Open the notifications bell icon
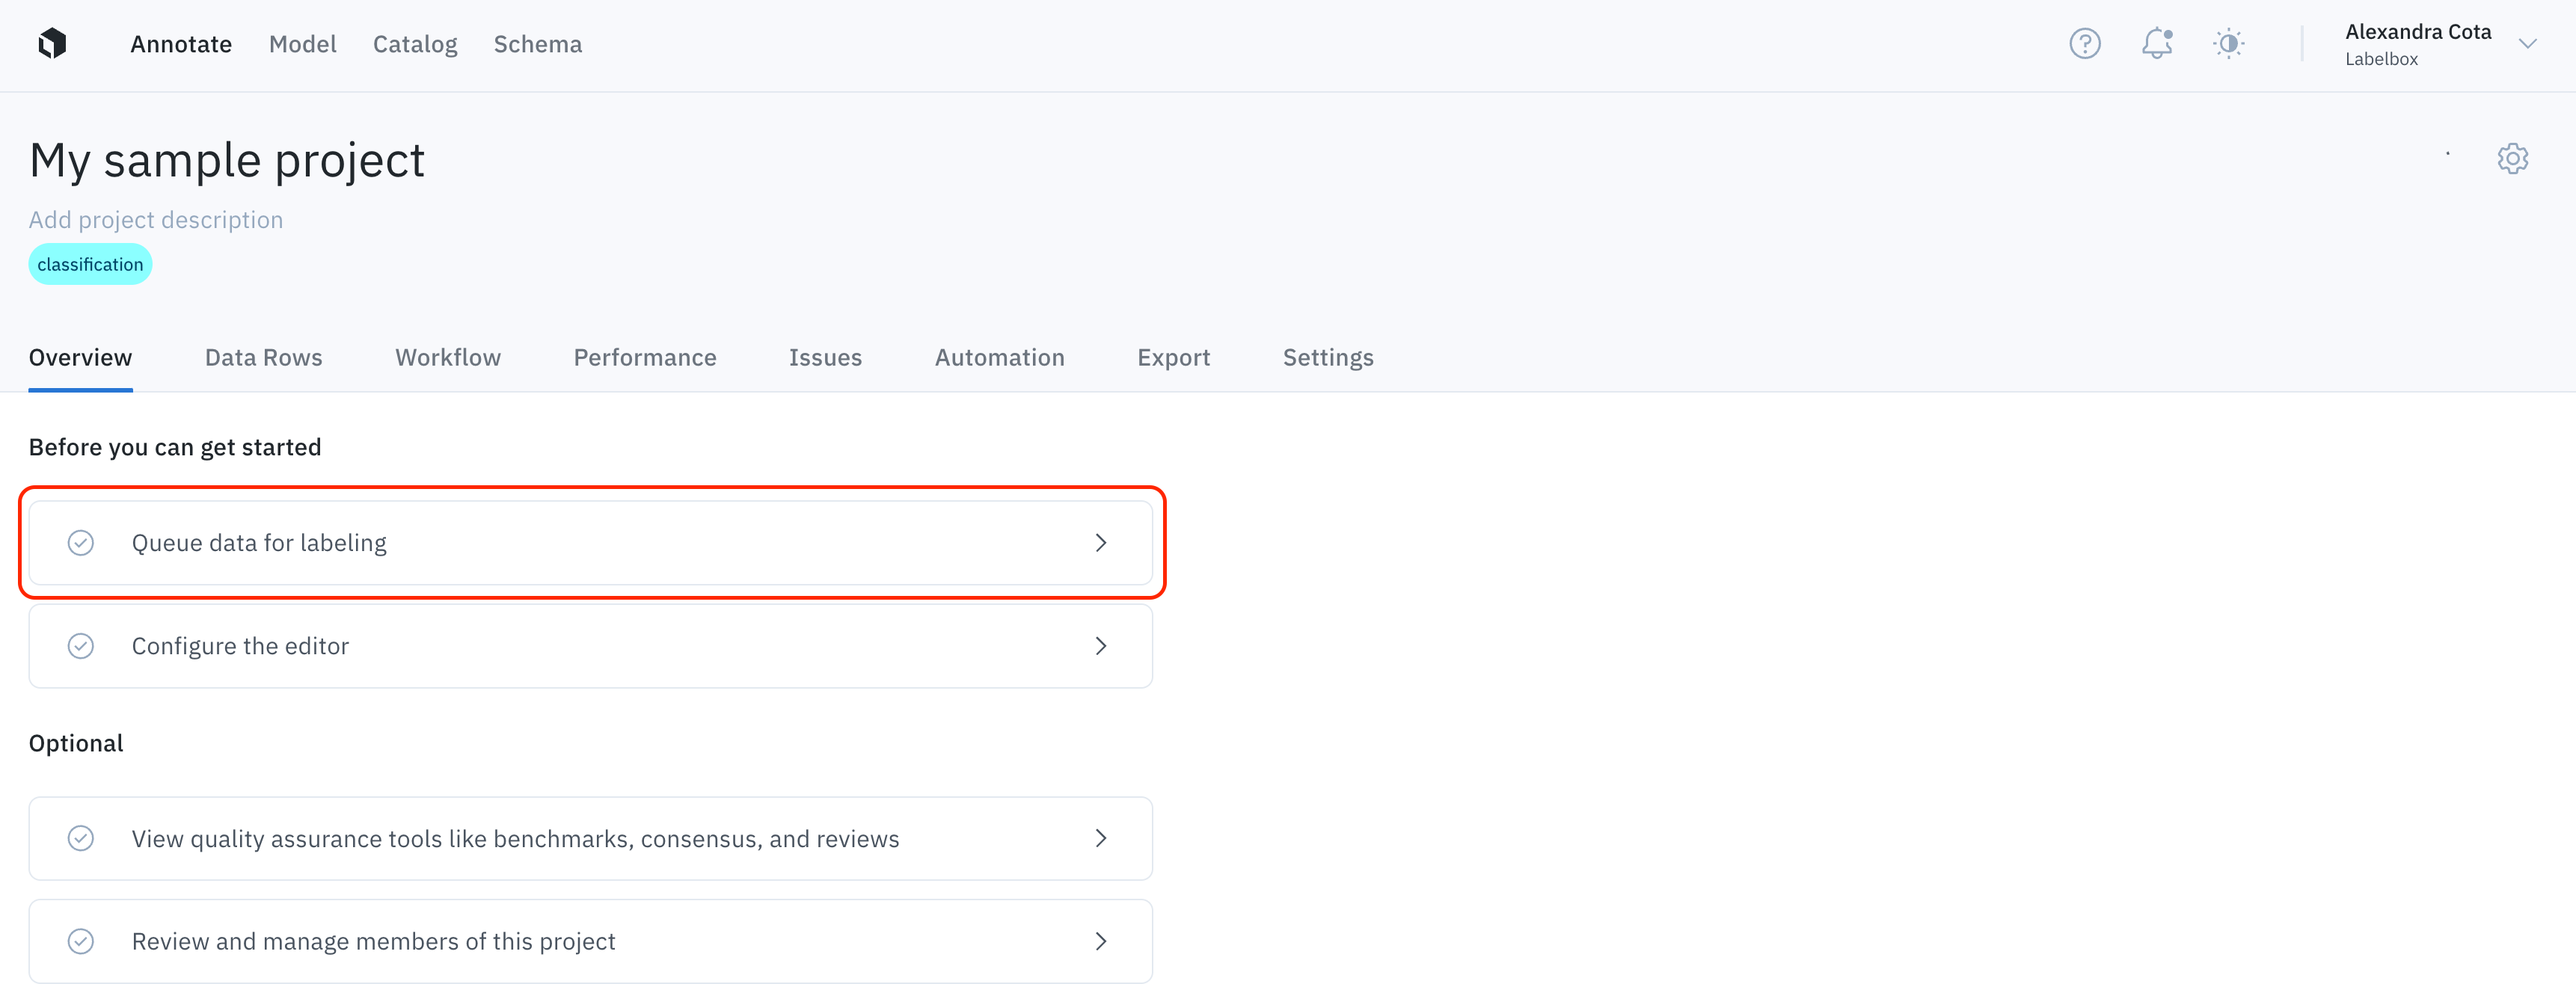Viewport: 2576px width, 984px height. (2156, 43)
